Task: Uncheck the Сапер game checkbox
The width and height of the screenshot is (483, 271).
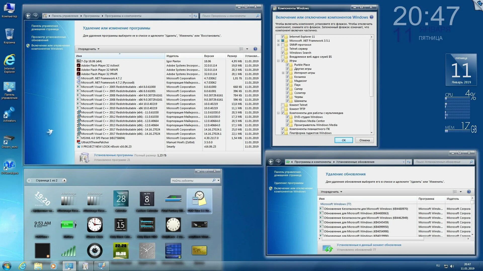Action: point(287,89)
